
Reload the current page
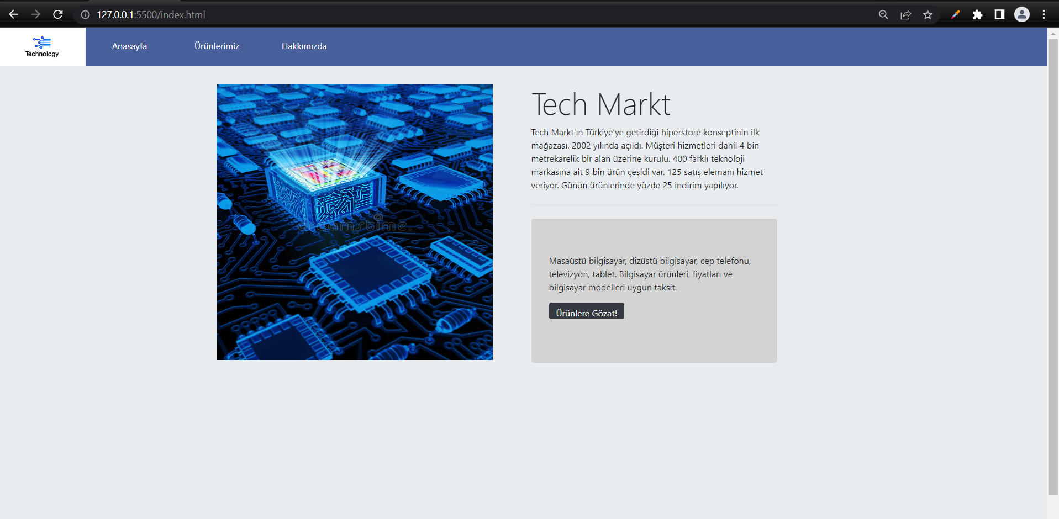point(57,14)
